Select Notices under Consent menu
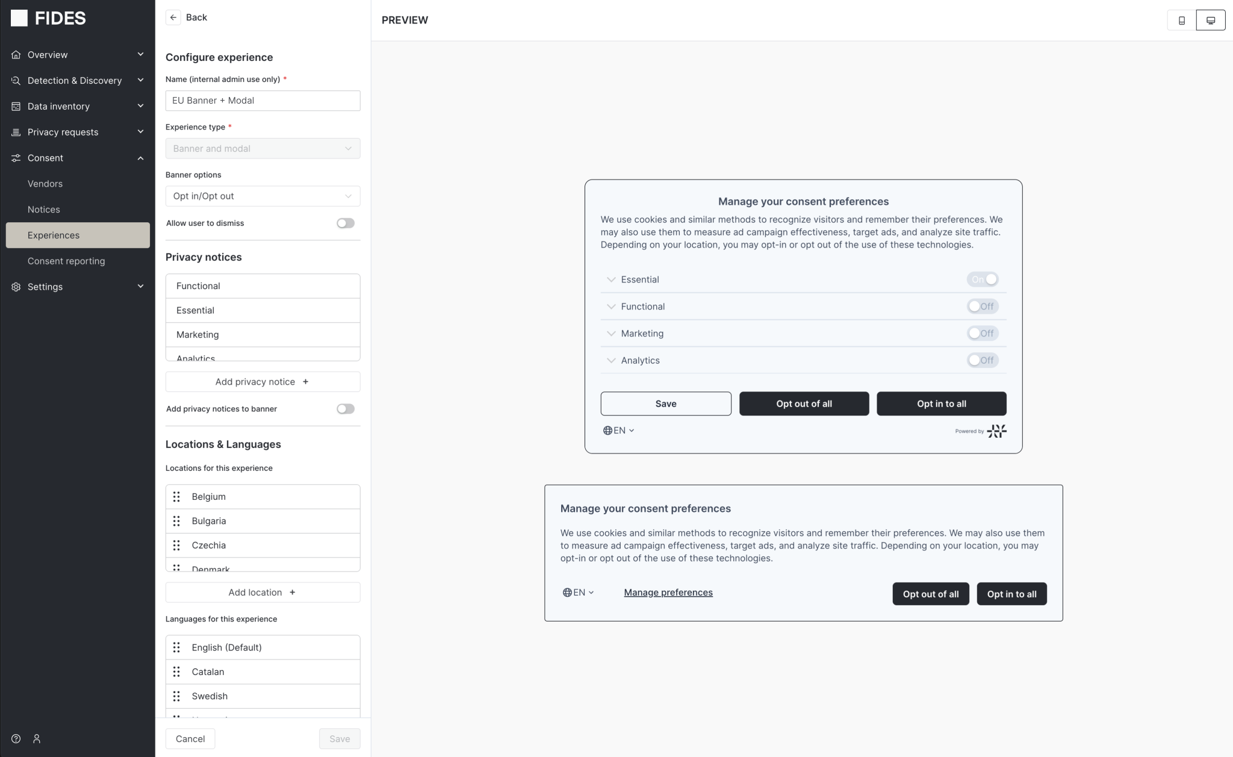1233x757 pixels. tap(44, 209)
